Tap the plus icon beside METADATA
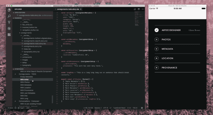Viewport: 213px width, 115px height. click(x=157, y=49)
